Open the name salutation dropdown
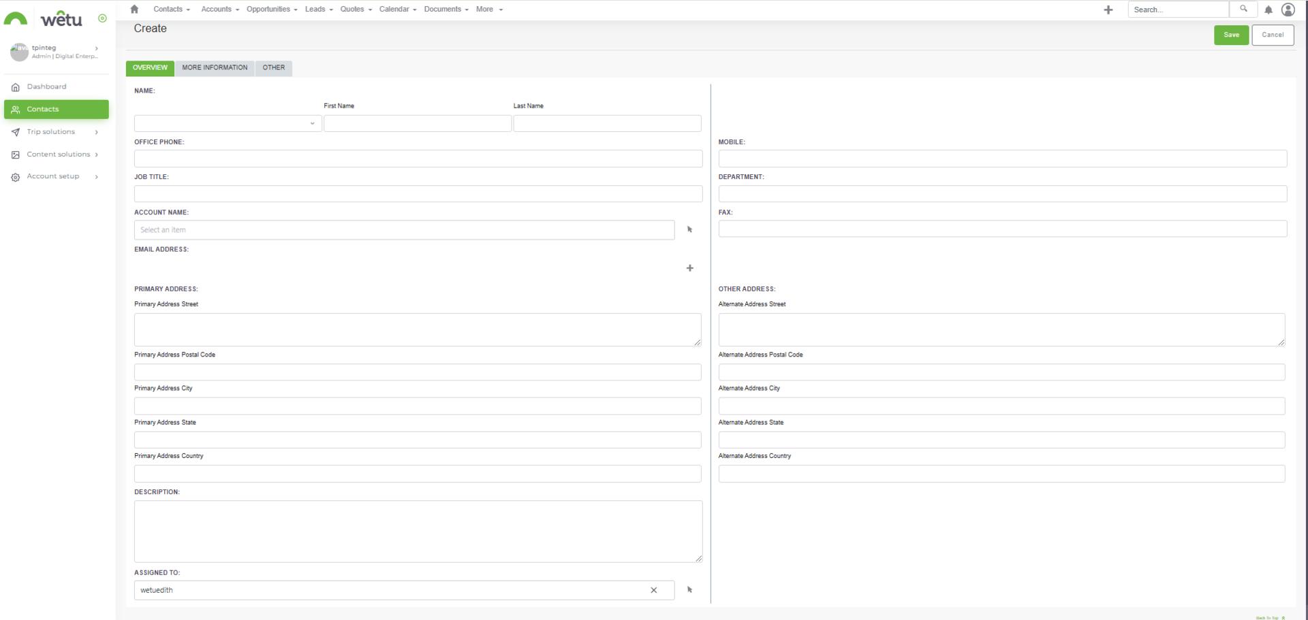1308x620 pixels. tap(228, 123)
